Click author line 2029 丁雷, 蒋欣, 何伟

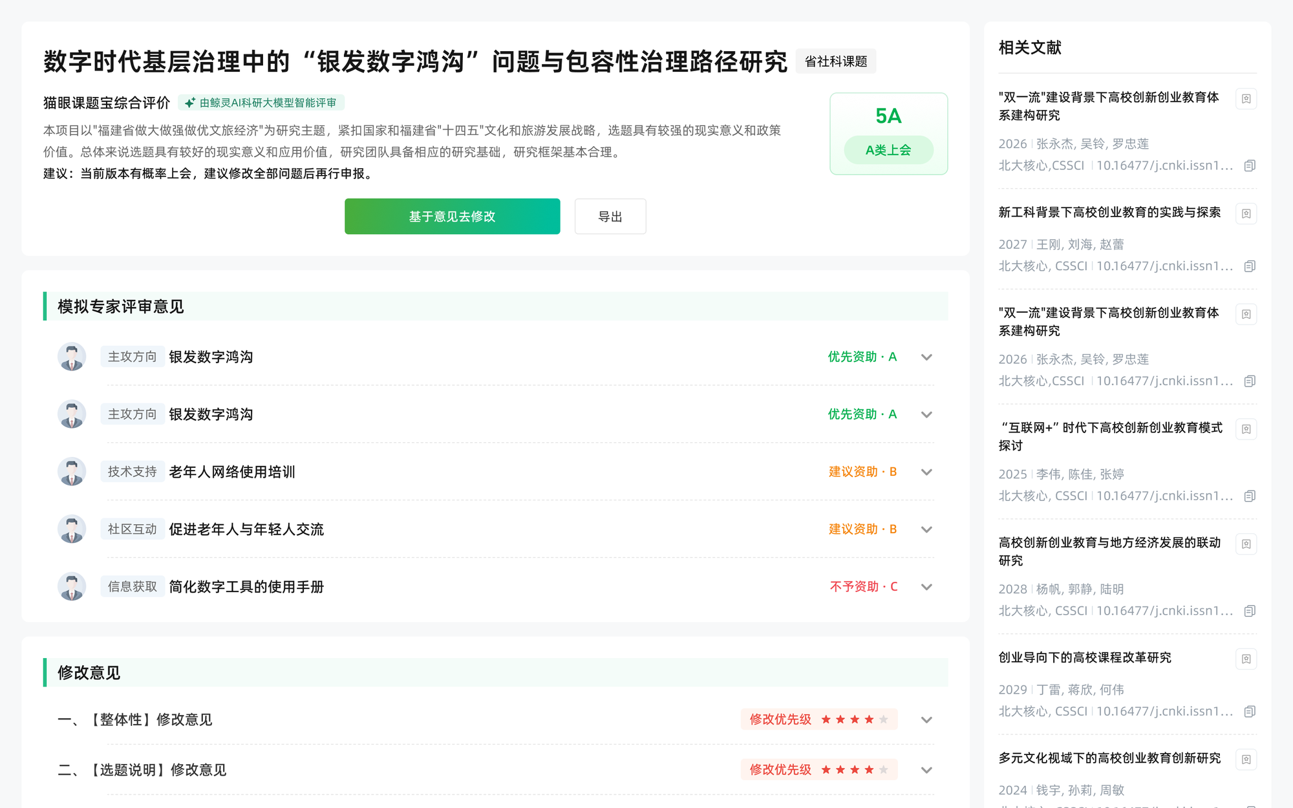(x=1061, y=690)
